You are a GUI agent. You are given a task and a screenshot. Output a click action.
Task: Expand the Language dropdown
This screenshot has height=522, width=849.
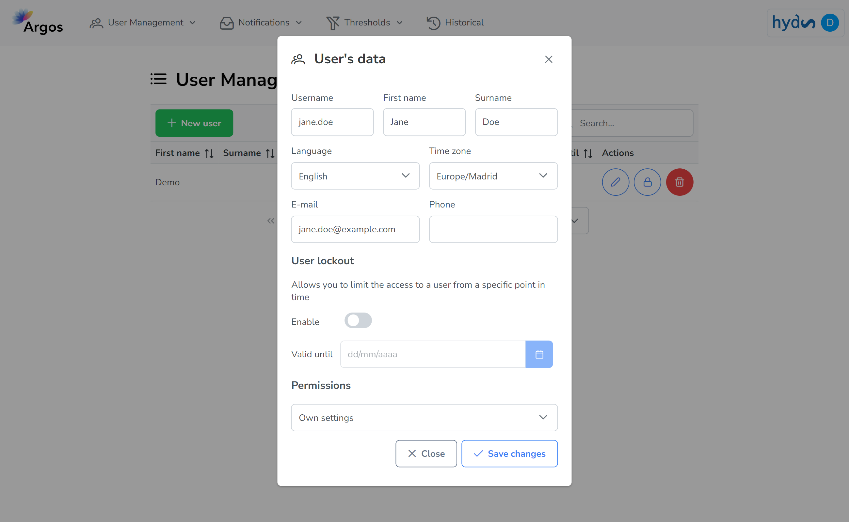coord(355,176)
